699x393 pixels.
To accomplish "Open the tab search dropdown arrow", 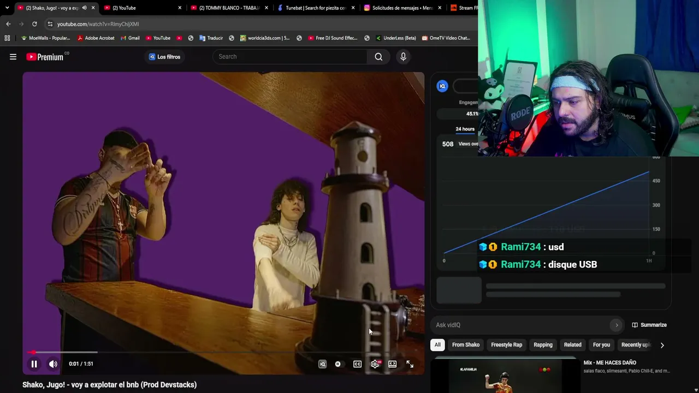I will pos(7,8).
